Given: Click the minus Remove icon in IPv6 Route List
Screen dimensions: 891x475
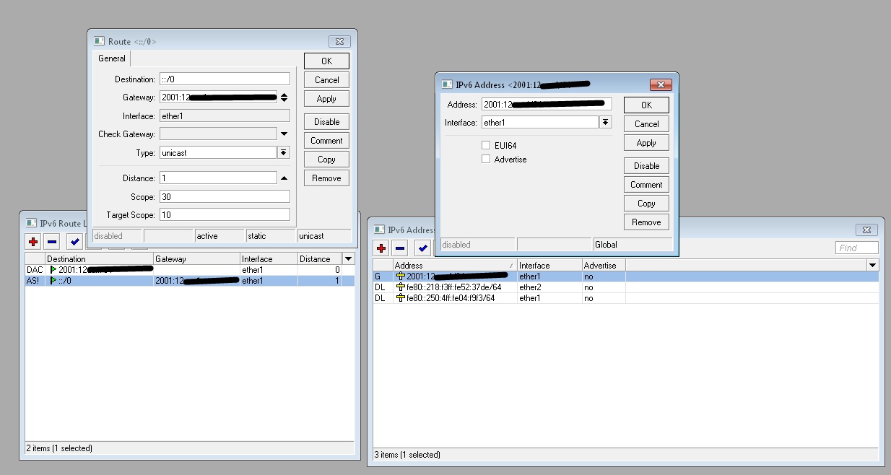Looking at the screenshot, I should click(51, 241).
